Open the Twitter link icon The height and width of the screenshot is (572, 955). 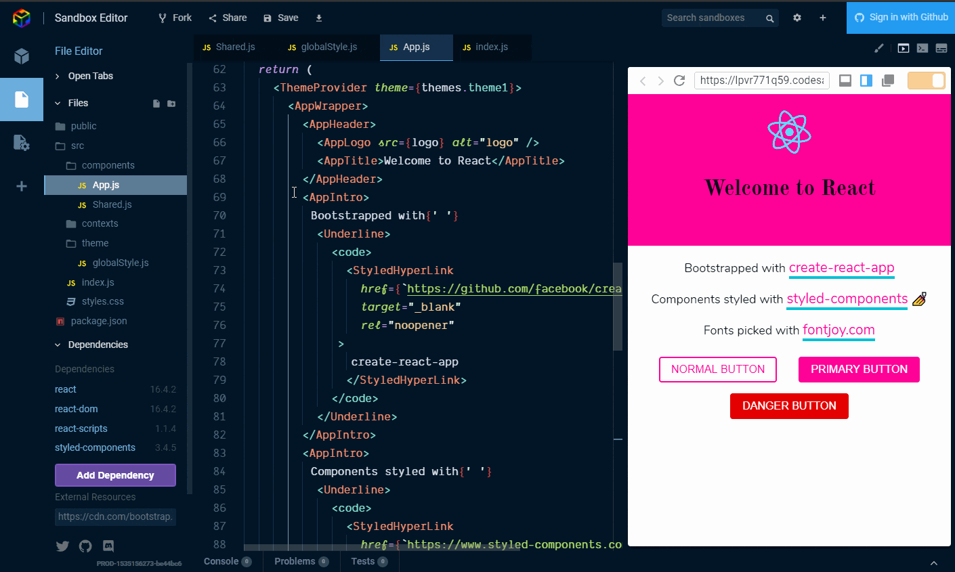(x=62, y=546)
